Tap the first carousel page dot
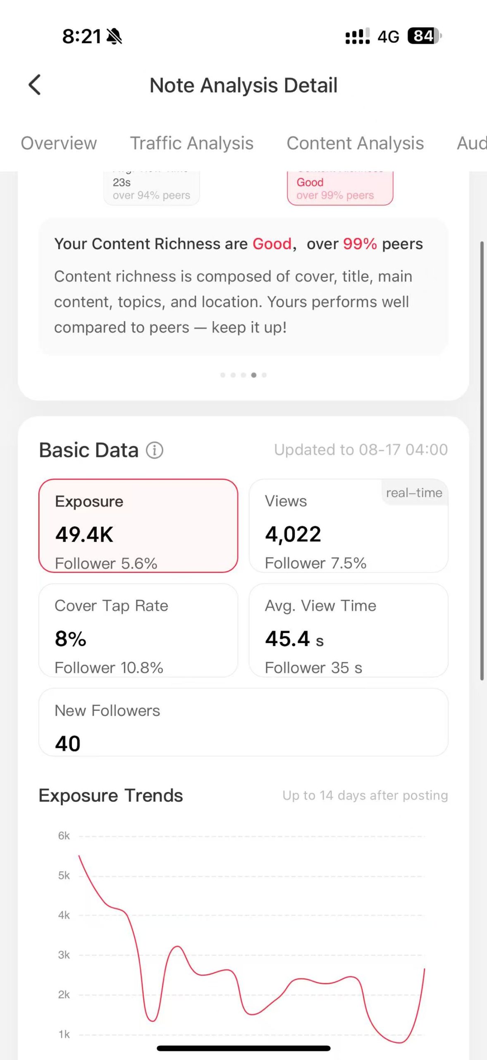The image size is (487, 1060). point(223,375)
